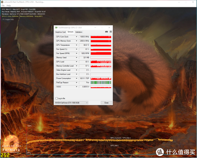Minimize the GPU-Z window
The width and height of the screenshot is (197, 158).
coord(95,27)
